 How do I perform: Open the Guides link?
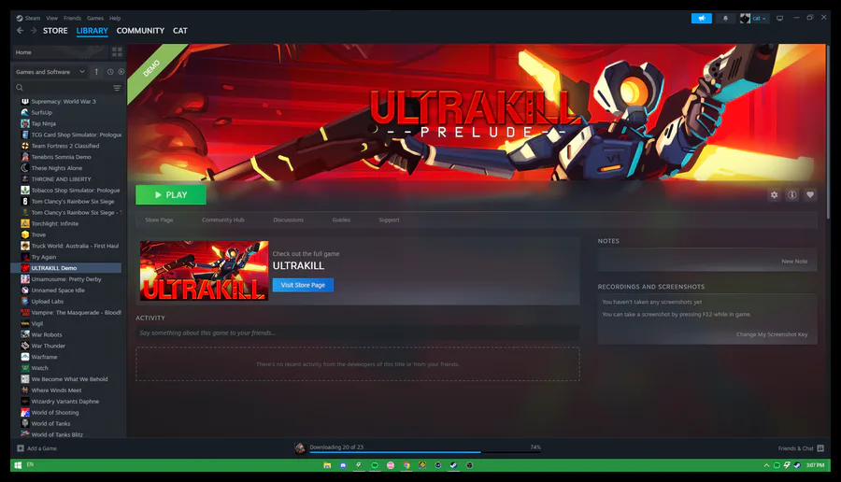(341, 220)
